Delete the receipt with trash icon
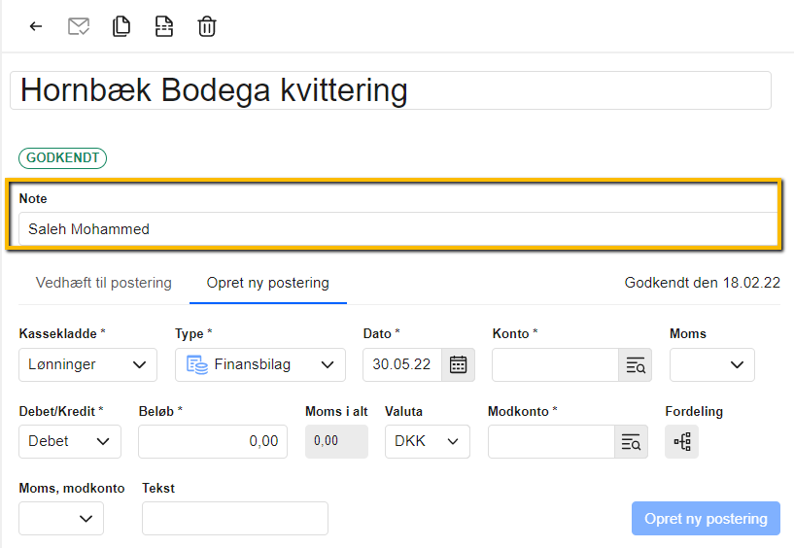 coord(207,26)
